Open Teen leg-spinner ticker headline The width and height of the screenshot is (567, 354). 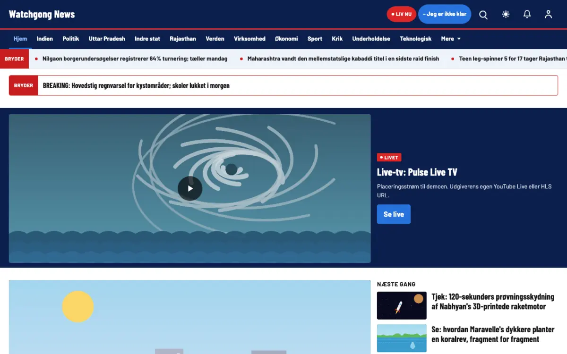[513, 59]
